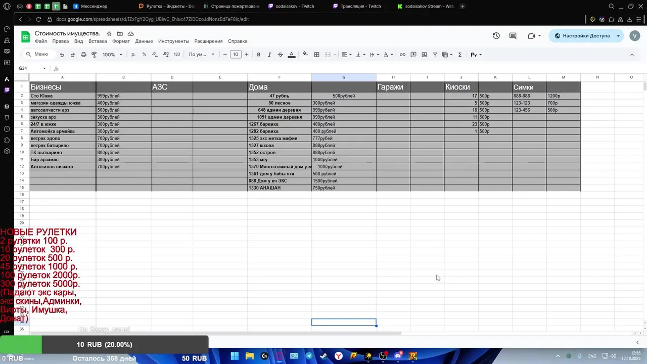The height and width of the screenshot is (364, 647).
Task: Click the Insert comment icon
Action: [x=413, y=55]
